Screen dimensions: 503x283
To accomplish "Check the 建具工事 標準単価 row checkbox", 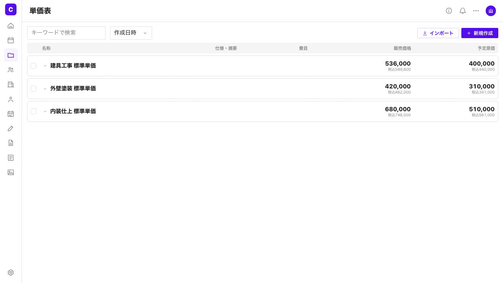I will [33, 66].
